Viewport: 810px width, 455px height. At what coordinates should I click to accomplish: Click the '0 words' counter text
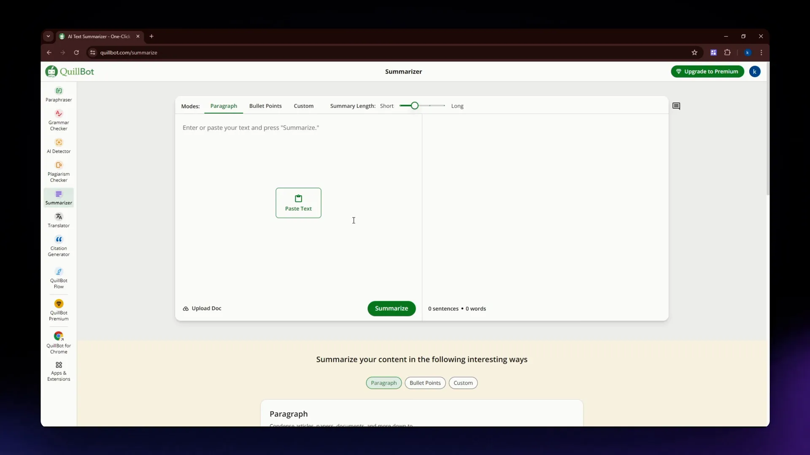tap(476, 309)
